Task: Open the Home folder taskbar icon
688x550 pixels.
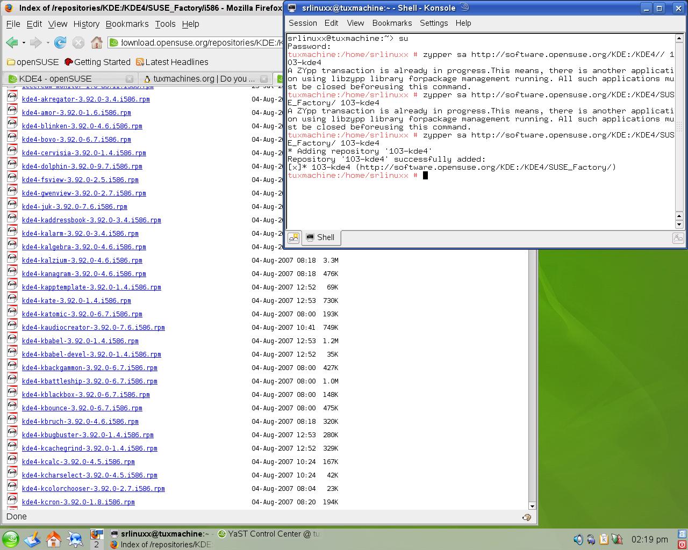Action: pos(54,539)
